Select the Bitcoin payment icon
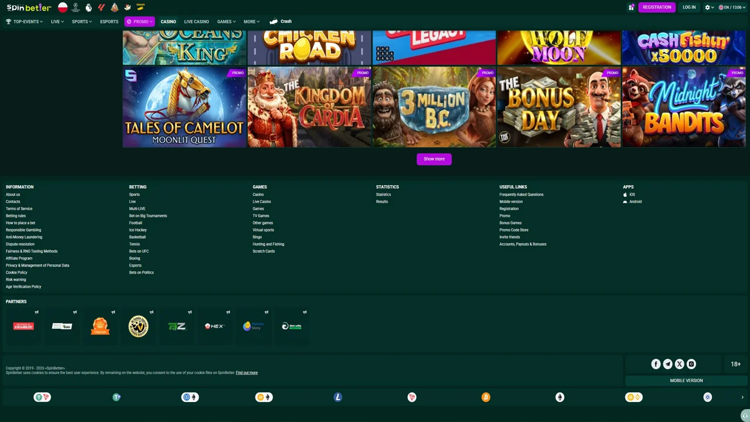This screenshot has width=750, height=422. pyautogui.click(x=486, y=397)
